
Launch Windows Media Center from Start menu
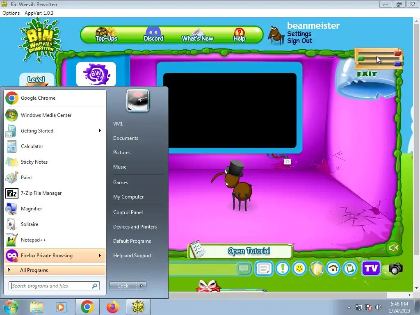(x=55, y=115)
